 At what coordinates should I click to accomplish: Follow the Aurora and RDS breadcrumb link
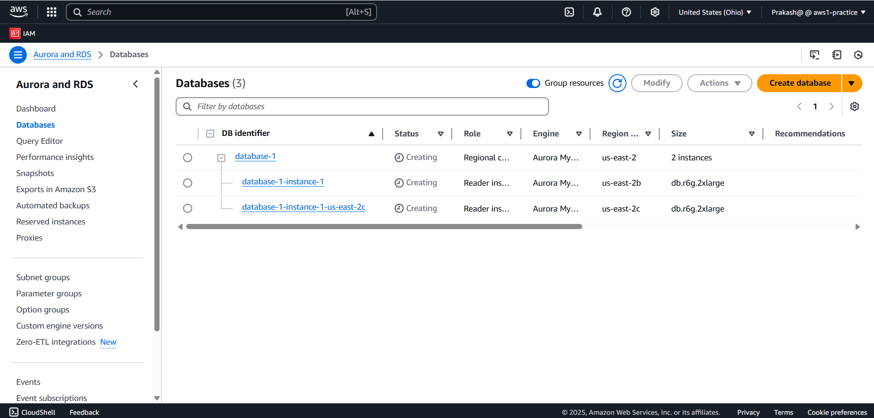click(x=62, y=54)
